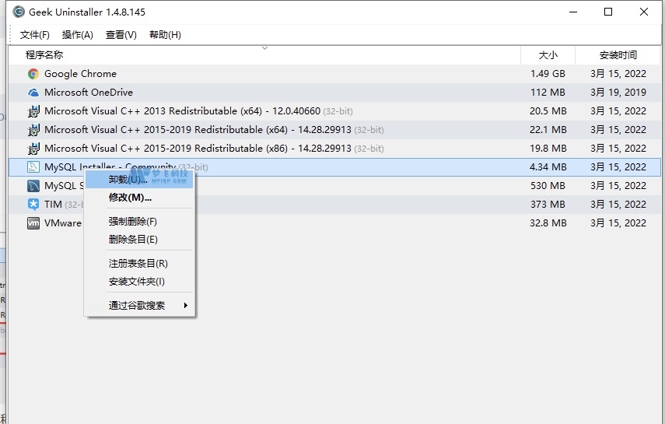Click install date in Google Chrome row
The width and height of the screenshot is (665, 424).
(618, 74)
